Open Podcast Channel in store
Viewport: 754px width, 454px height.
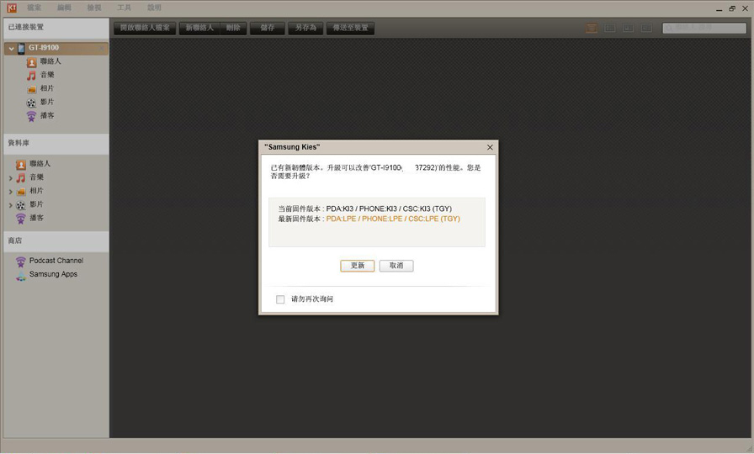click(x=50, y=261)
